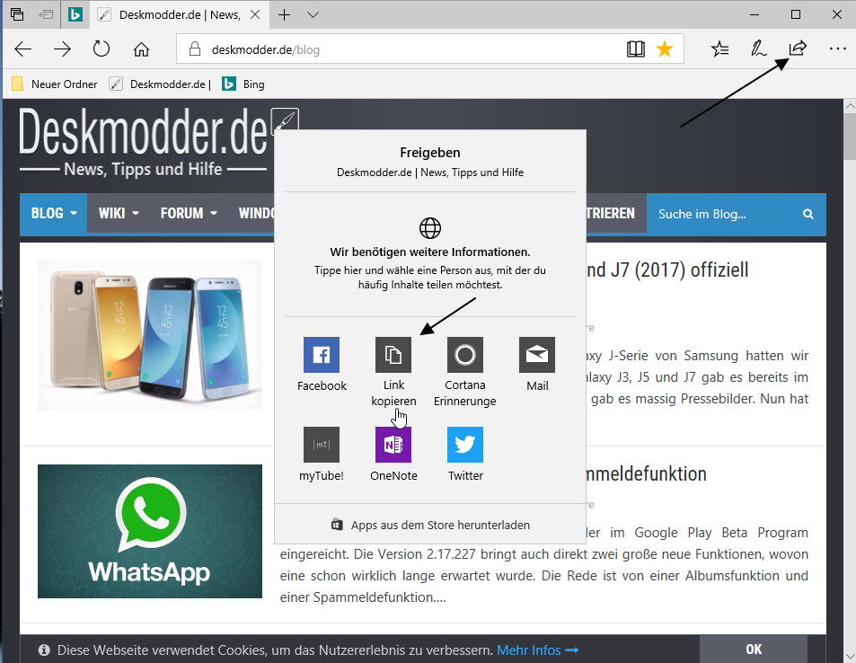
Task: Open the WhatsApp article thumbnail
Action: [150, 531]
